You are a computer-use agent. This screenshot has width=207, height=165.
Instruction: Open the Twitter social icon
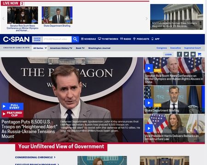click(186, 54)
